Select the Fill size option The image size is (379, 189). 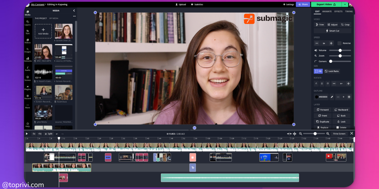318,71
